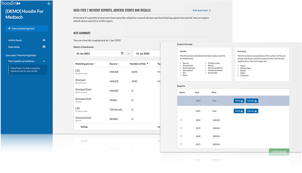Click the Select column header
302x173 pixels.
182,92
